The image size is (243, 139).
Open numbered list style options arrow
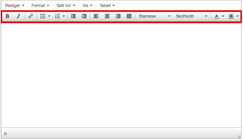pyautogui.click(x=64, y=16)
